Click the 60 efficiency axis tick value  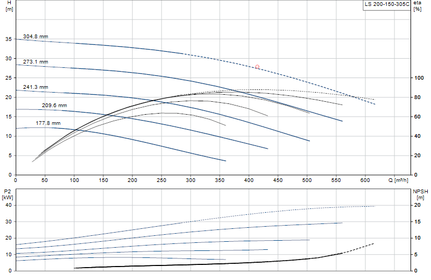(x=417, y=117)
